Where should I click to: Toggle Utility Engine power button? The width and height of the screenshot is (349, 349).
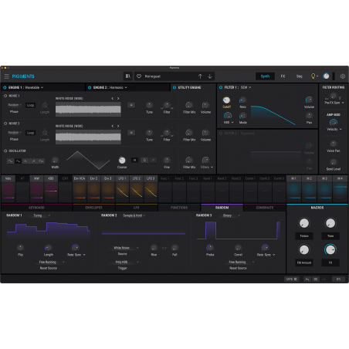coord(174,87)
